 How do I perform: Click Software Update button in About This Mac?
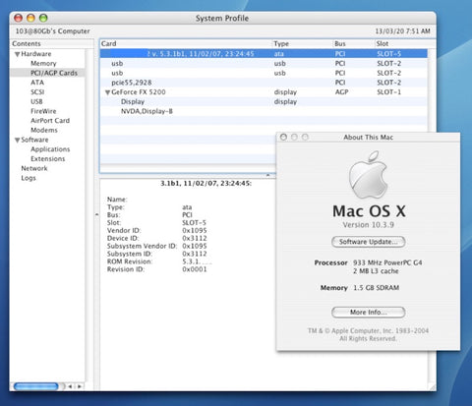[369, 242]
